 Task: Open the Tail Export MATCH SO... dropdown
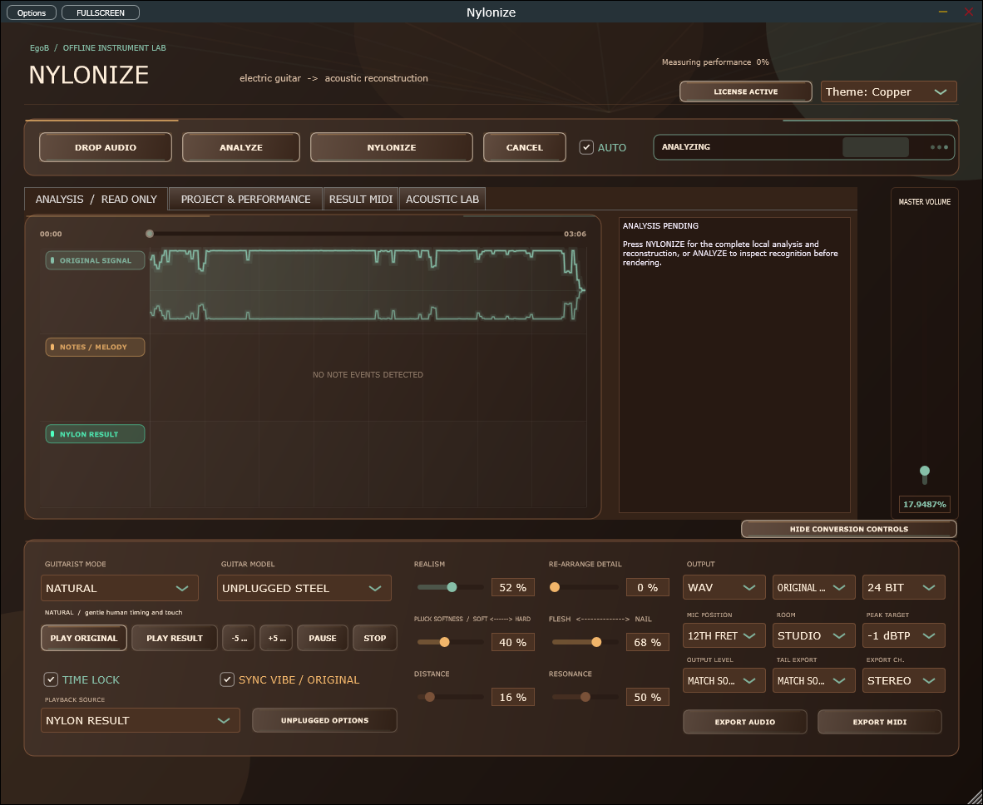813,680
